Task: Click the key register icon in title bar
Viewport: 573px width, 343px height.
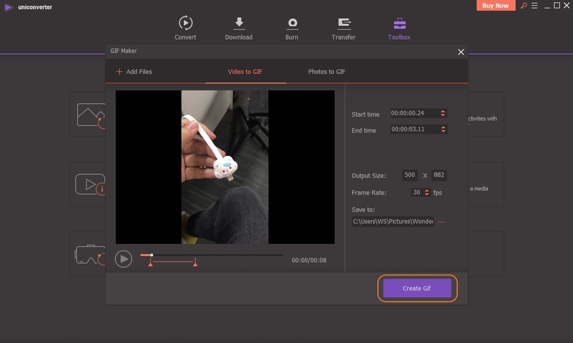Action: point(522,6)
